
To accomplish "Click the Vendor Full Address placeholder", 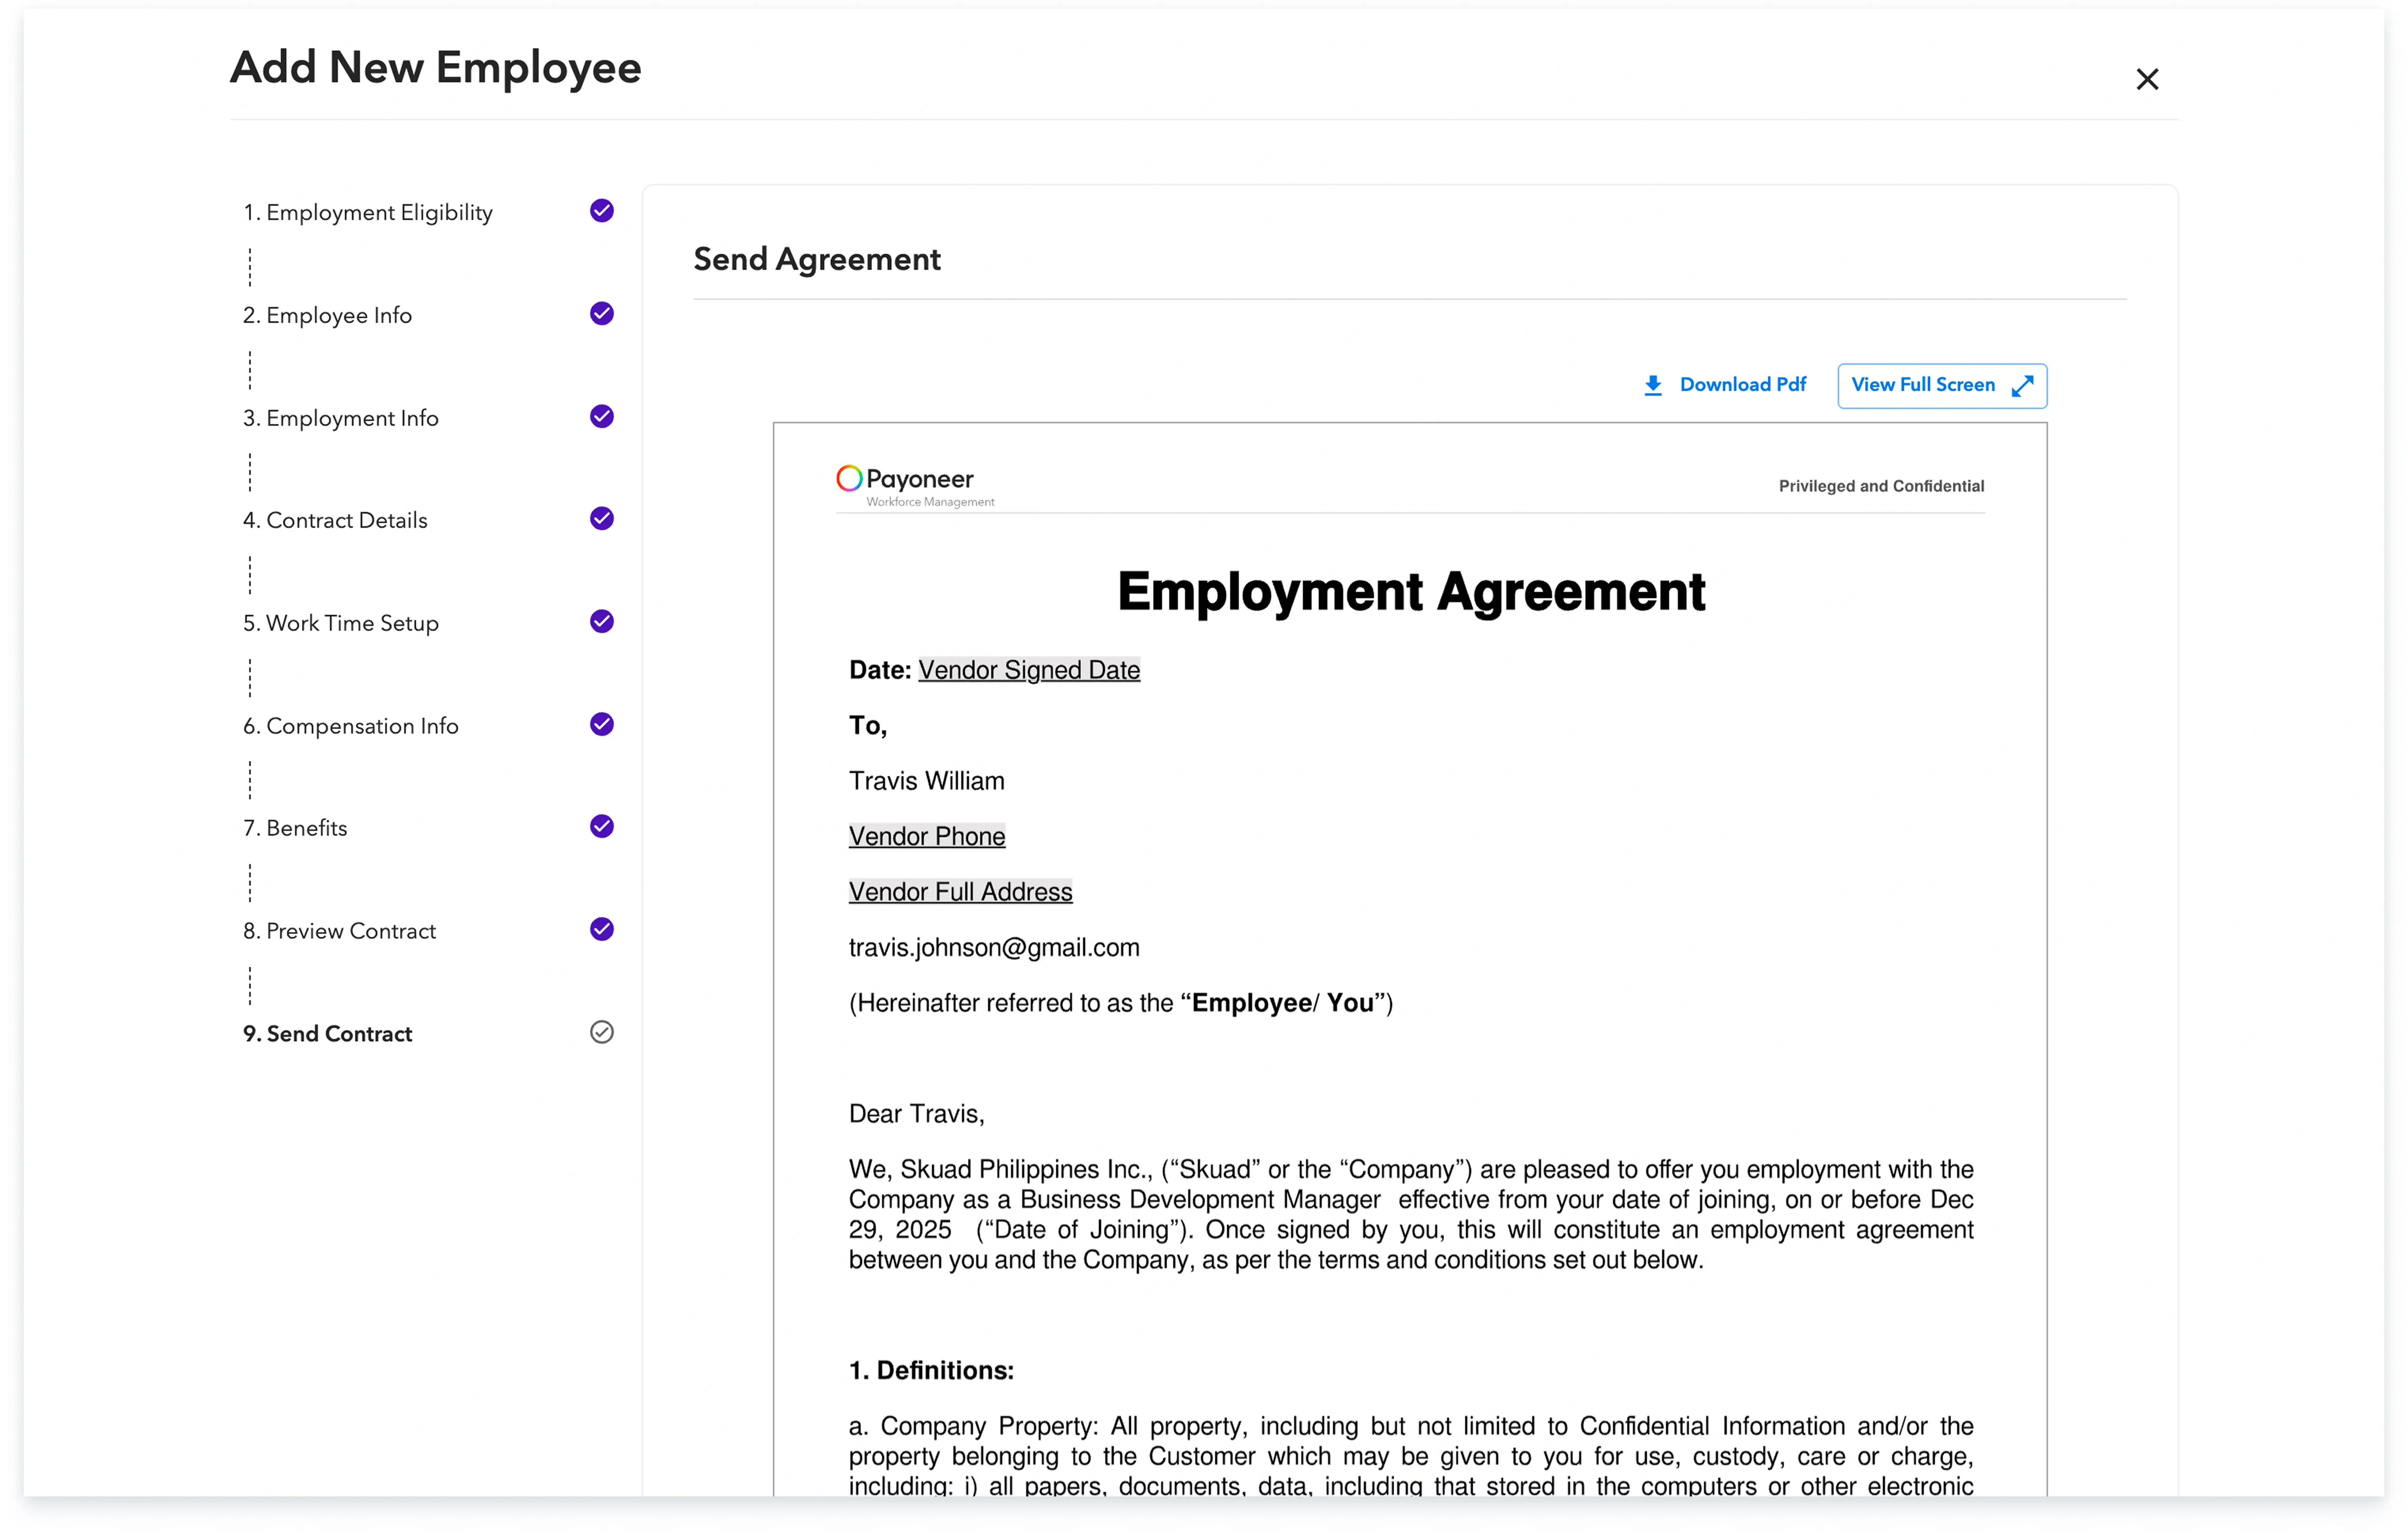I will [960, 891].
